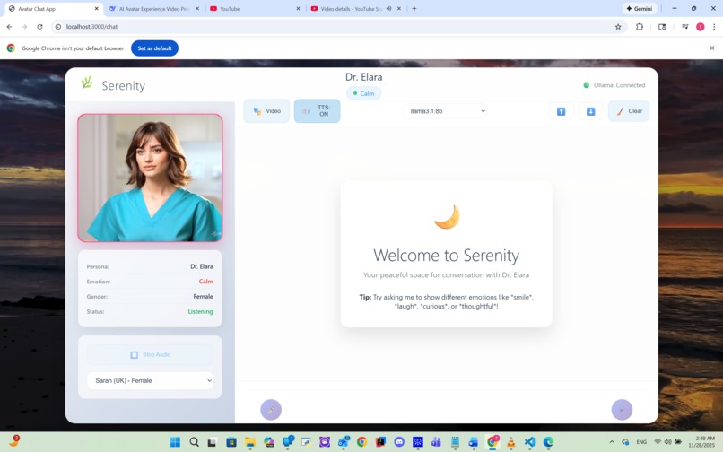This screenshot has height=452, width=723.
Task: Click the Dr. Elara avatar image
Action: click(151, 178)
